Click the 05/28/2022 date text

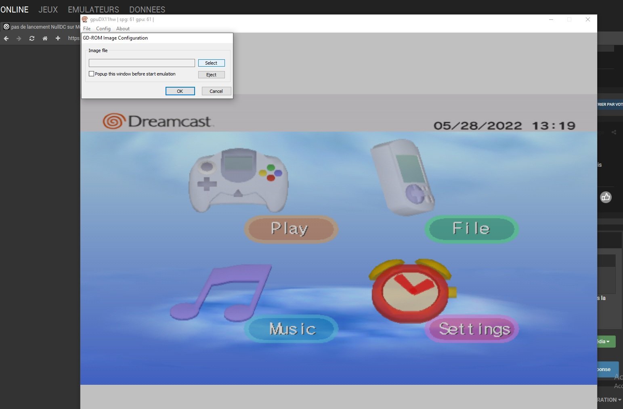click(478, 126)
